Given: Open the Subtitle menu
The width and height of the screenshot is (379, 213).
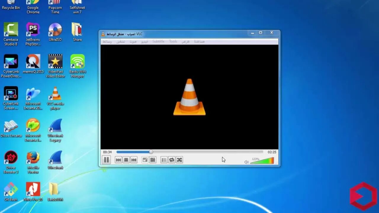Looking at the screenshot, I should pos(158,41).
